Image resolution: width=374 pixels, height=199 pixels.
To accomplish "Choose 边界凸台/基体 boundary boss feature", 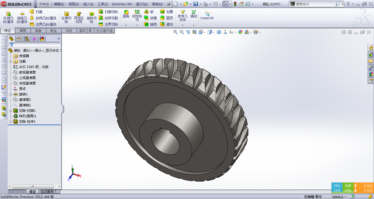I will [43, 24].
